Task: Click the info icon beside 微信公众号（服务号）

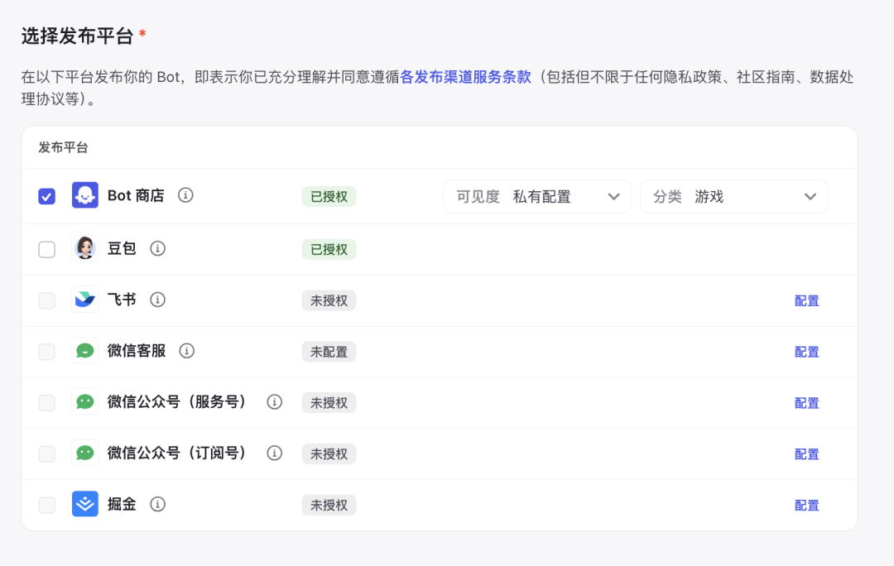Action: tap(275, 402)
